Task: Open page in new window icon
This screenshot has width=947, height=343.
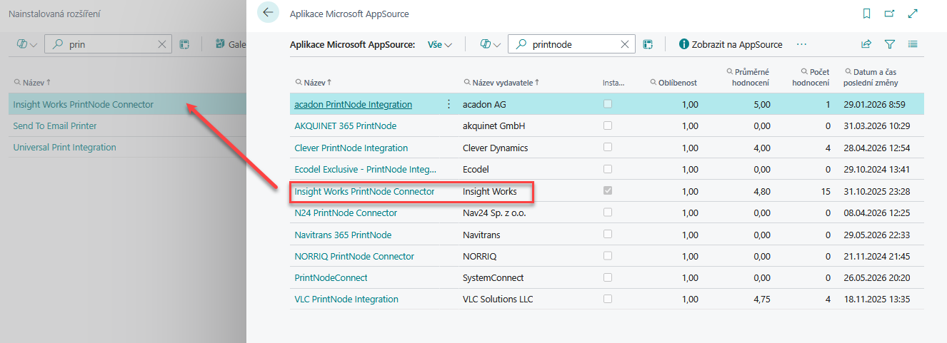Action: (x=889, y=14)
